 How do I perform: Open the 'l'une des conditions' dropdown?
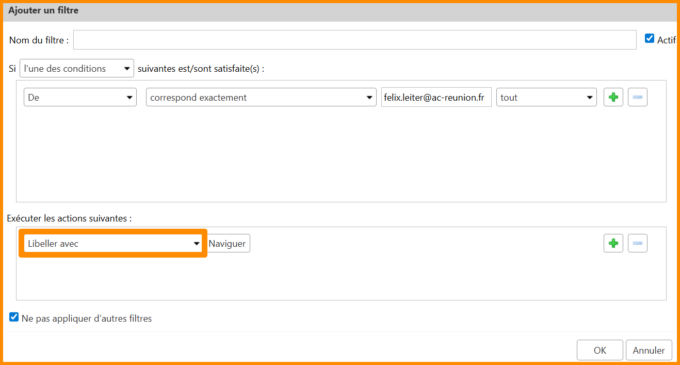(x=76, y=69)
